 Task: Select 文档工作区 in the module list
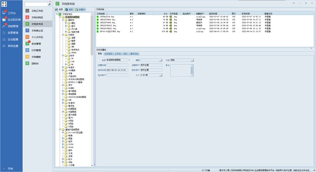click(x=37, y=11)
